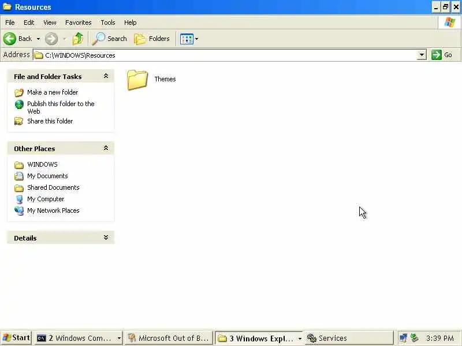Open My Network Places link

(53, 210)
